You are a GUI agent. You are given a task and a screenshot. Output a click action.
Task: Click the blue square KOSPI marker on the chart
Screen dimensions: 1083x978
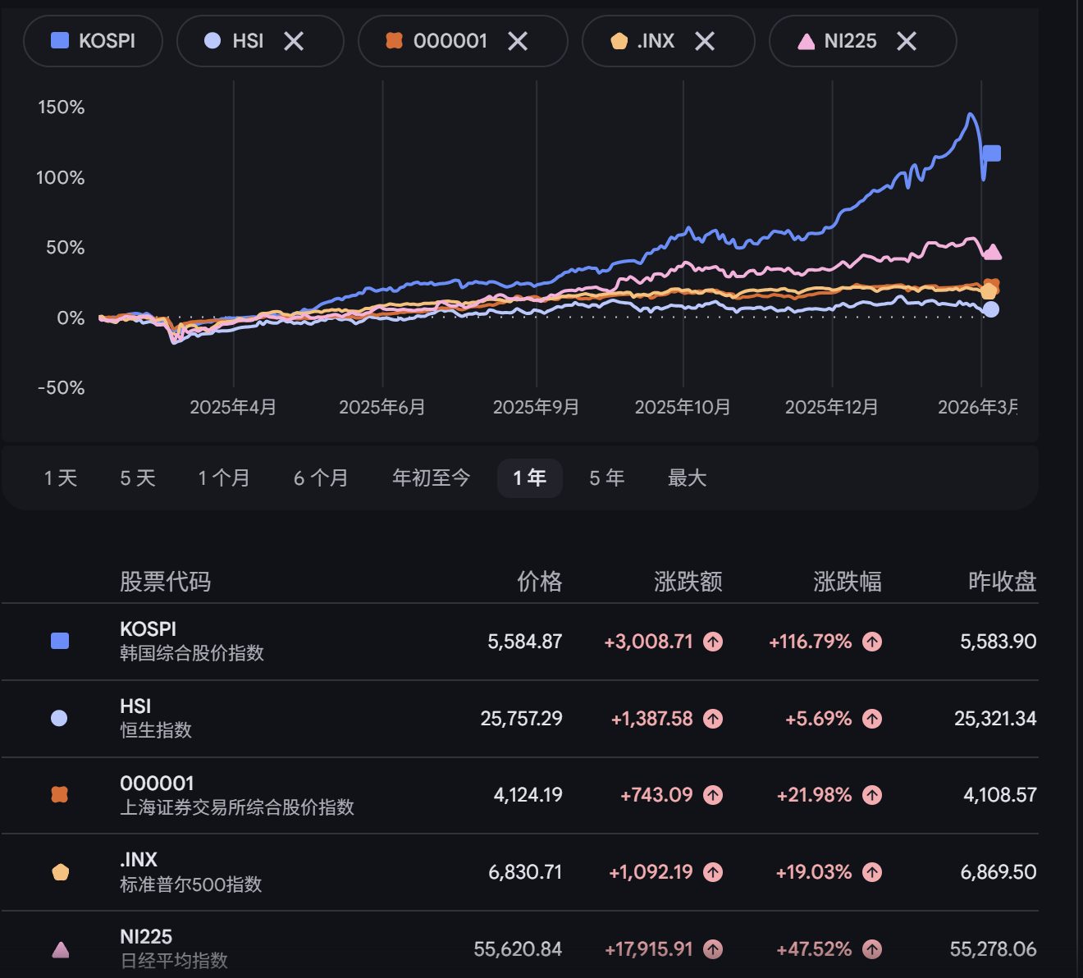pos(994,152)
